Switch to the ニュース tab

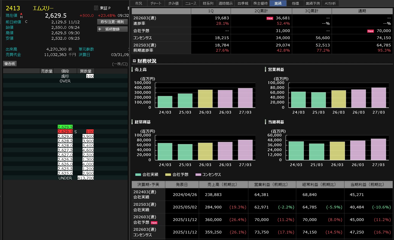(191, 3)
